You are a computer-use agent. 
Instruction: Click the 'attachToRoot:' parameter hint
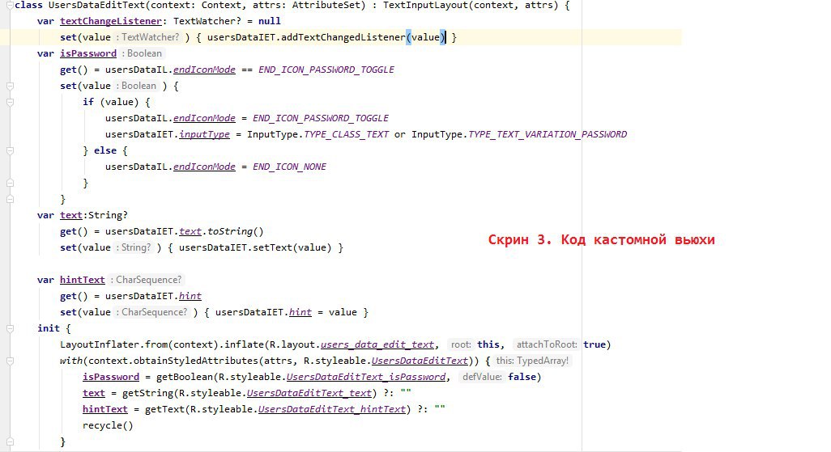[x=547, y=344]
